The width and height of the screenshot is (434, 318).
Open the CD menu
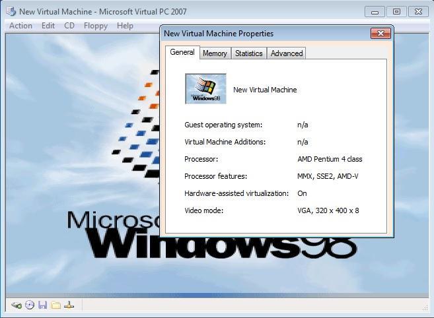tap(69, 26)
